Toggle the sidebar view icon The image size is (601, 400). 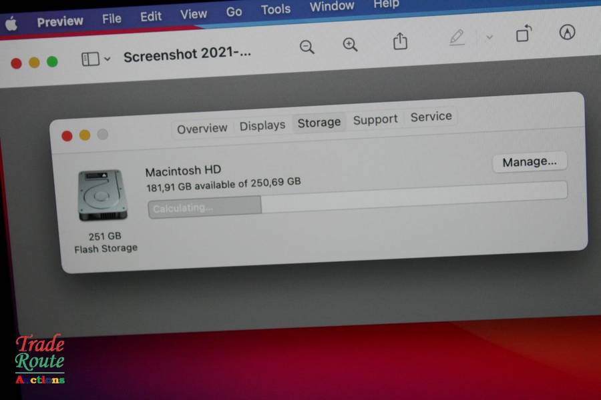click(x=90, y=59)
